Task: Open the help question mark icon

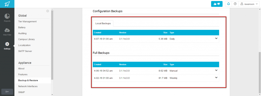Action: point(235,4)
